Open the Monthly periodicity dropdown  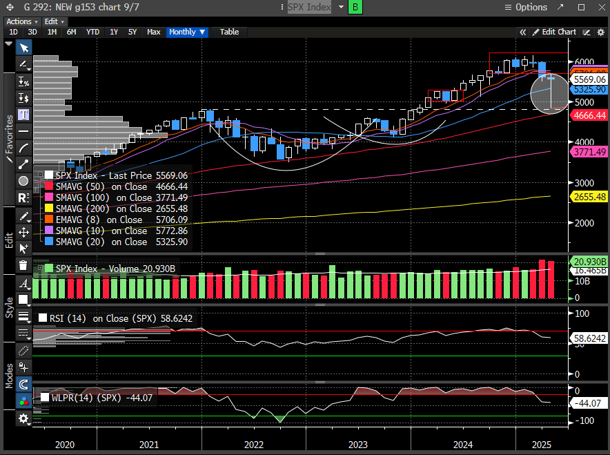187,32
